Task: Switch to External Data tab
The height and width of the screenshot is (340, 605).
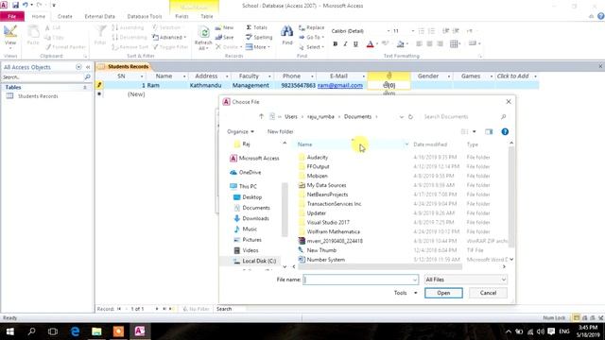Action: click(99, 16)
